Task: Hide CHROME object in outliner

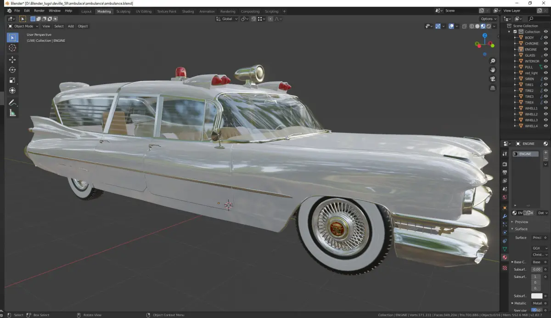Action: point(546,44)
